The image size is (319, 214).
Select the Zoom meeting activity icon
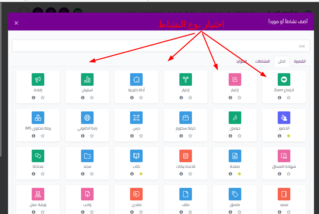pos(284,79)
